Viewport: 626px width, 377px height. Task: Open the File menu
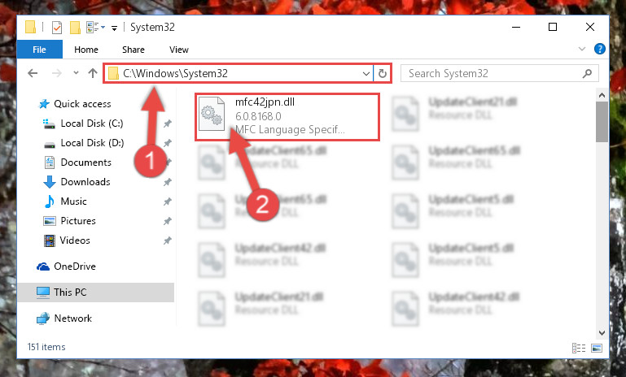(x=40, y=50)
